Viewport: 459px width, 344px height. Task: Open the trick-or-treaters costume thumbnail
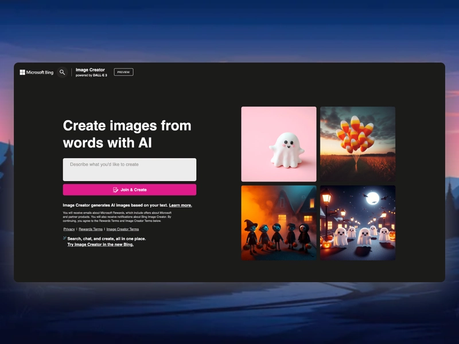coord(279,223)
